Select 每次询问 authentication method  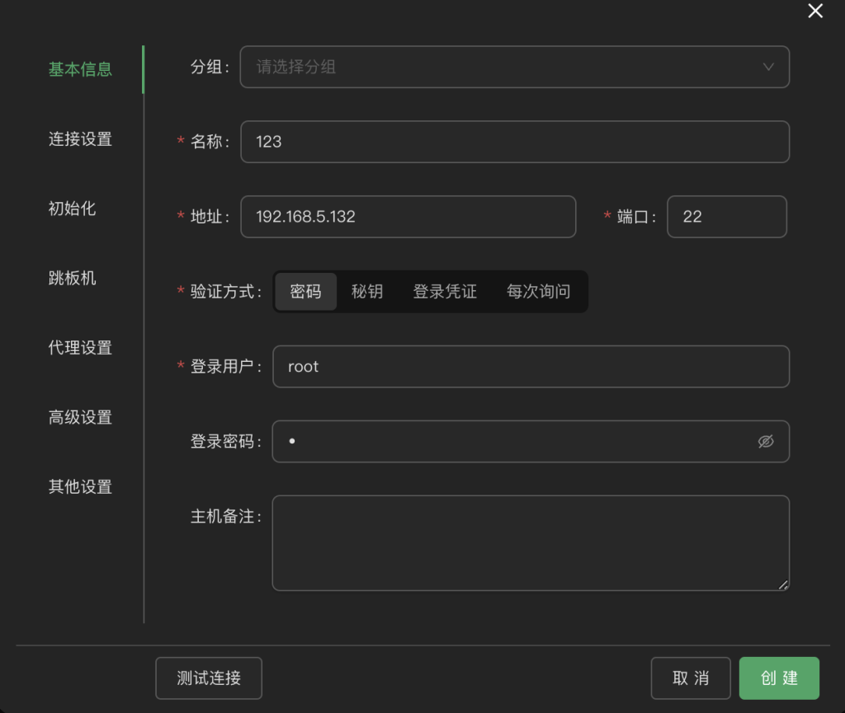(x=538, y=292)
